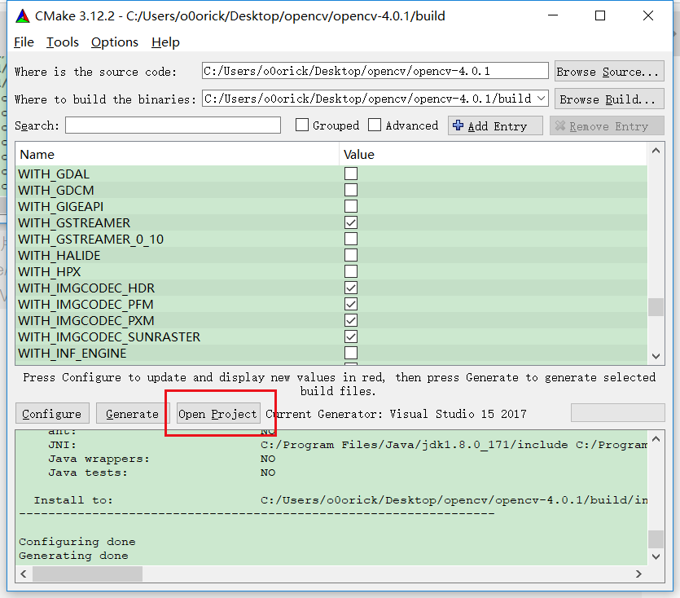Uncheck the WITH_IMGCODEC_HDR checkbox
This screenshot has width=680, height=598.
(x=351, y=288)
